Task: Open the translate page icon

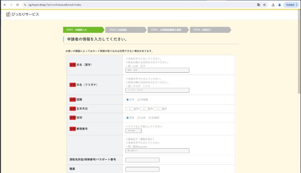Action: [x=259, y=5]
